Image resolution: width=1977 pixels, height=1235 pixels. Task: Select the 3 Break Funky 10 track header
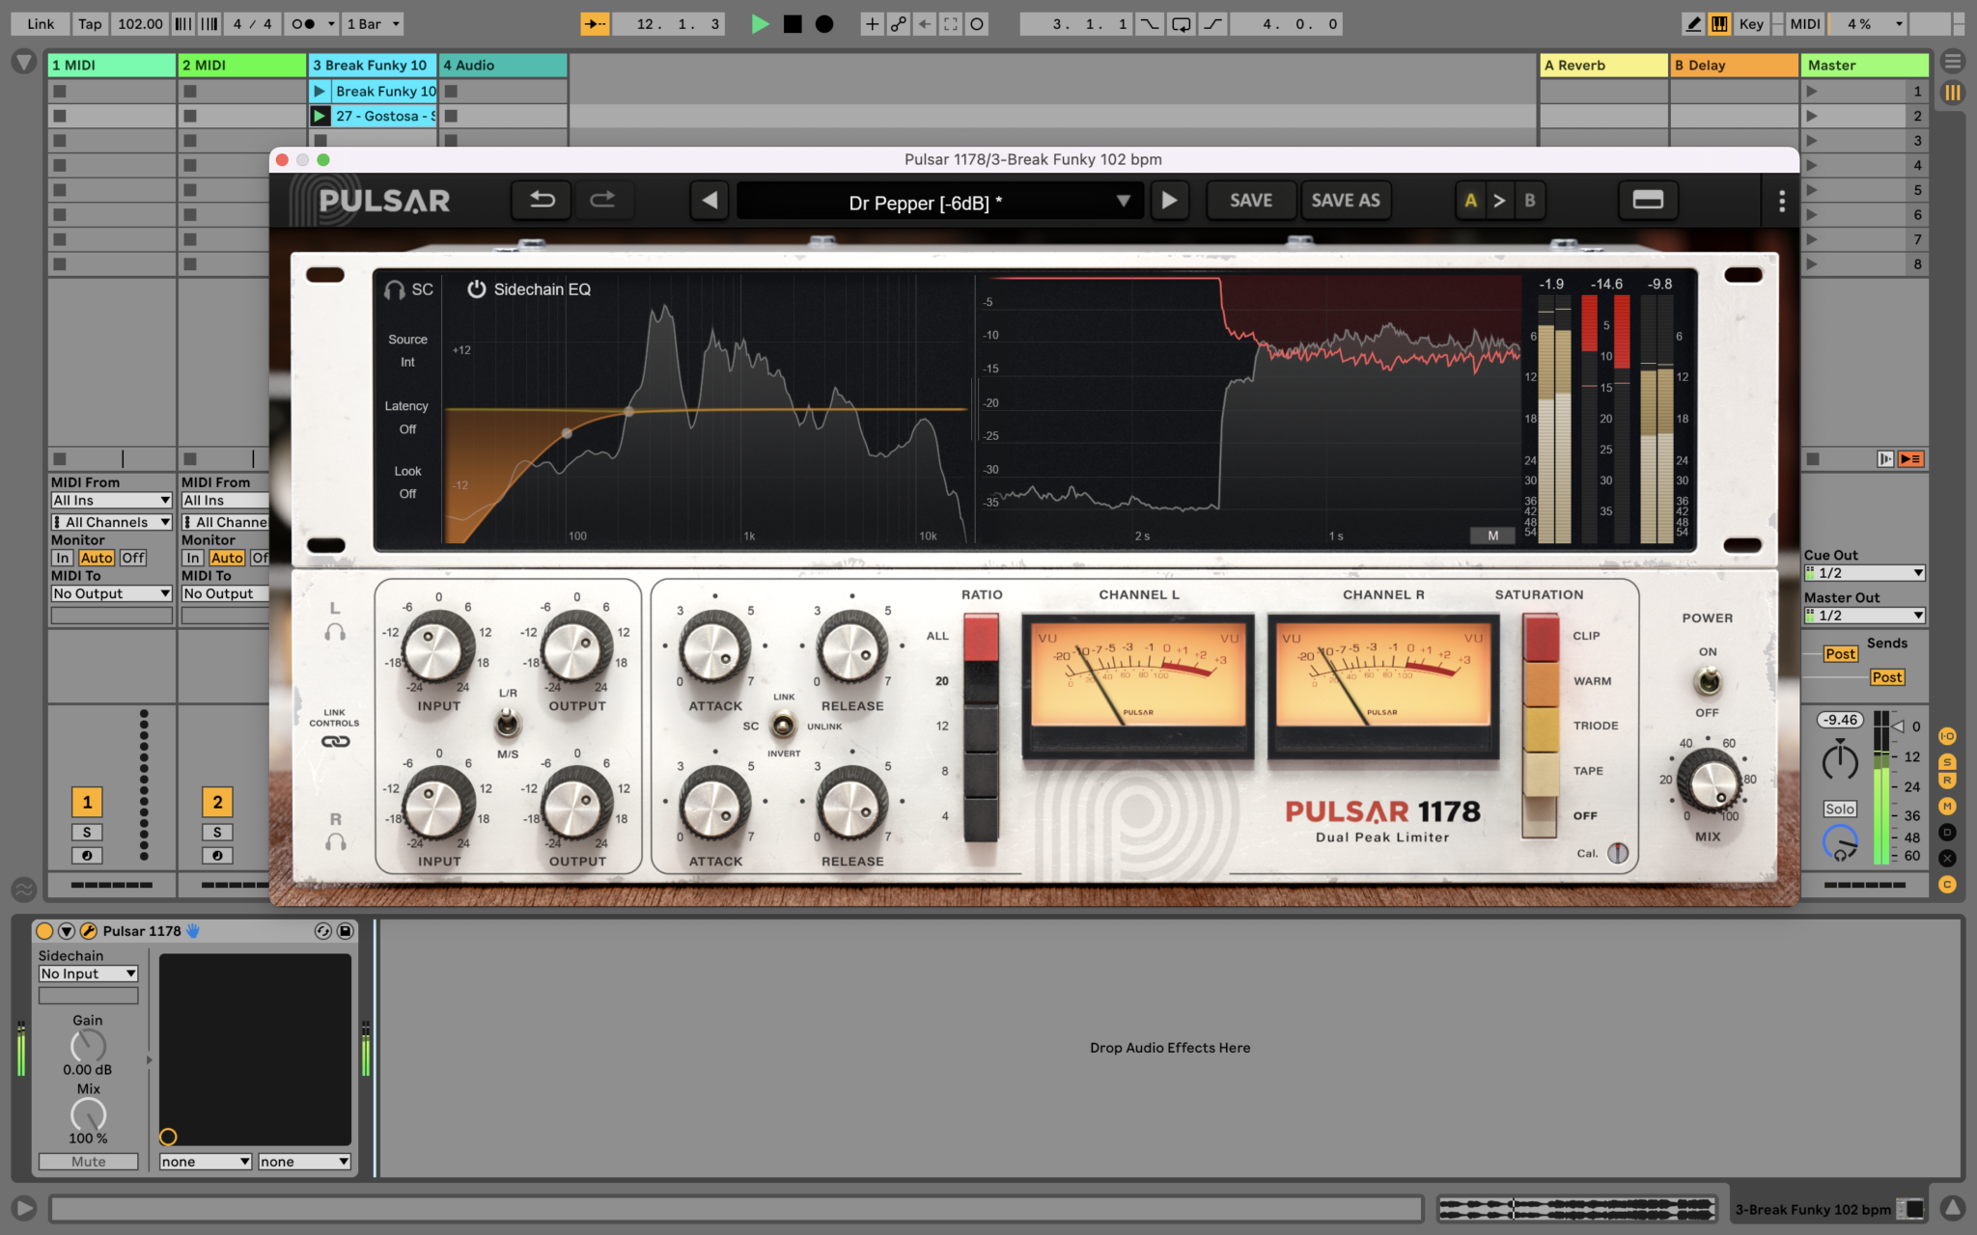point(373,65)
